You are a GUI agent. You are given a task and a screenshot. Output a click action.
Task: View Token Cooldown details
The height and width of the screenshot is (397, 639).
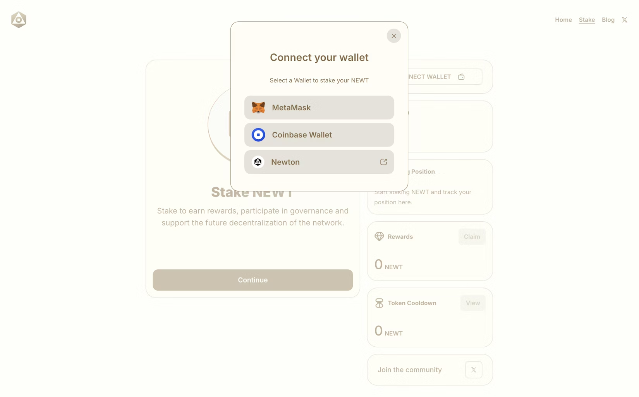tap(472, 303)
